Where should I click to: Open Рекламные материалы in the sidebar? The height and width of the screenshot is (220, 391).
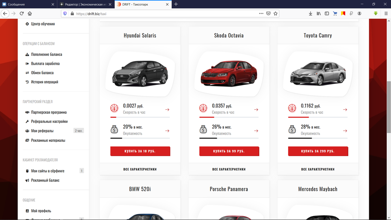[x=45, y=140]
